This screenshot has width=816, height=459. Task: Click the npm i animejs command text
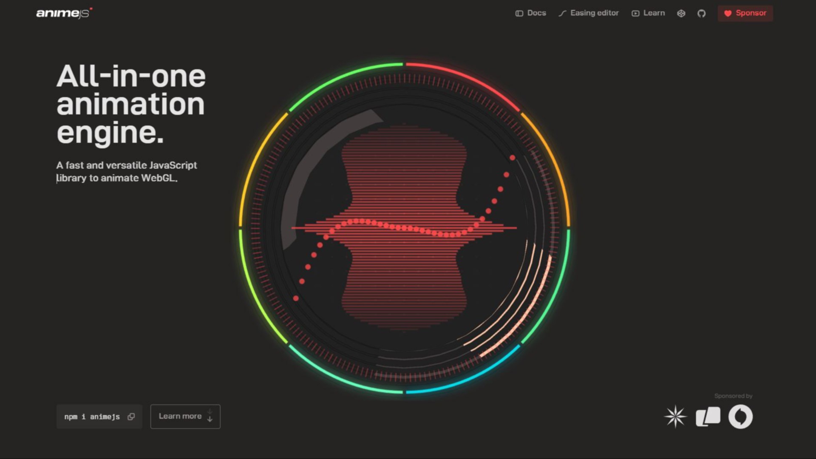(92, 417)
